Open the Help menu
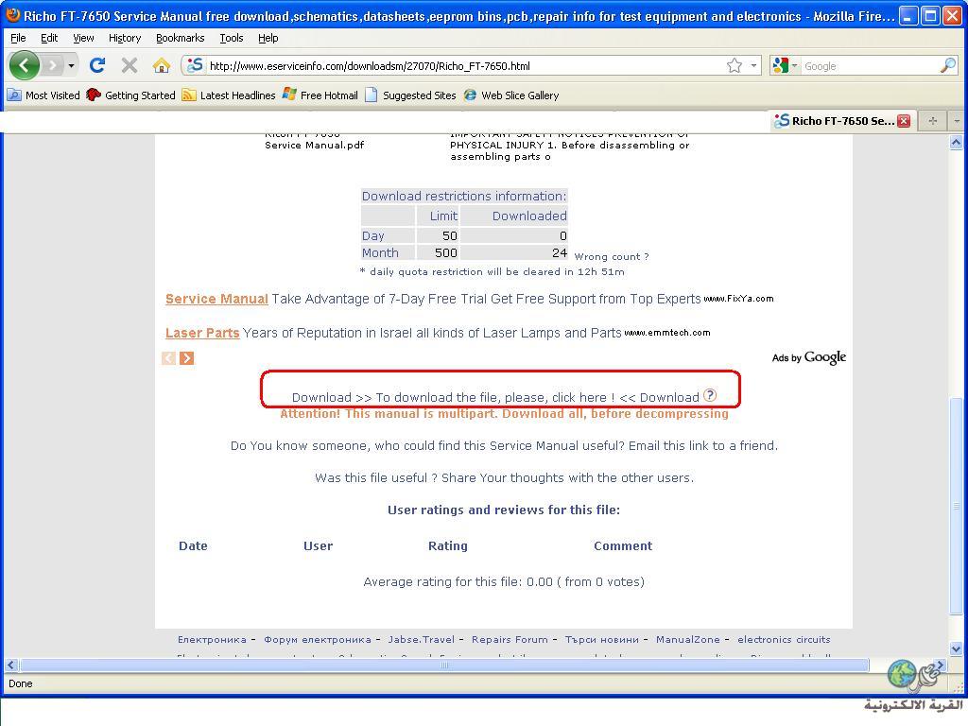Image resolution: width=968 pixels, height=726 pixels. click(x=268, y=38)
